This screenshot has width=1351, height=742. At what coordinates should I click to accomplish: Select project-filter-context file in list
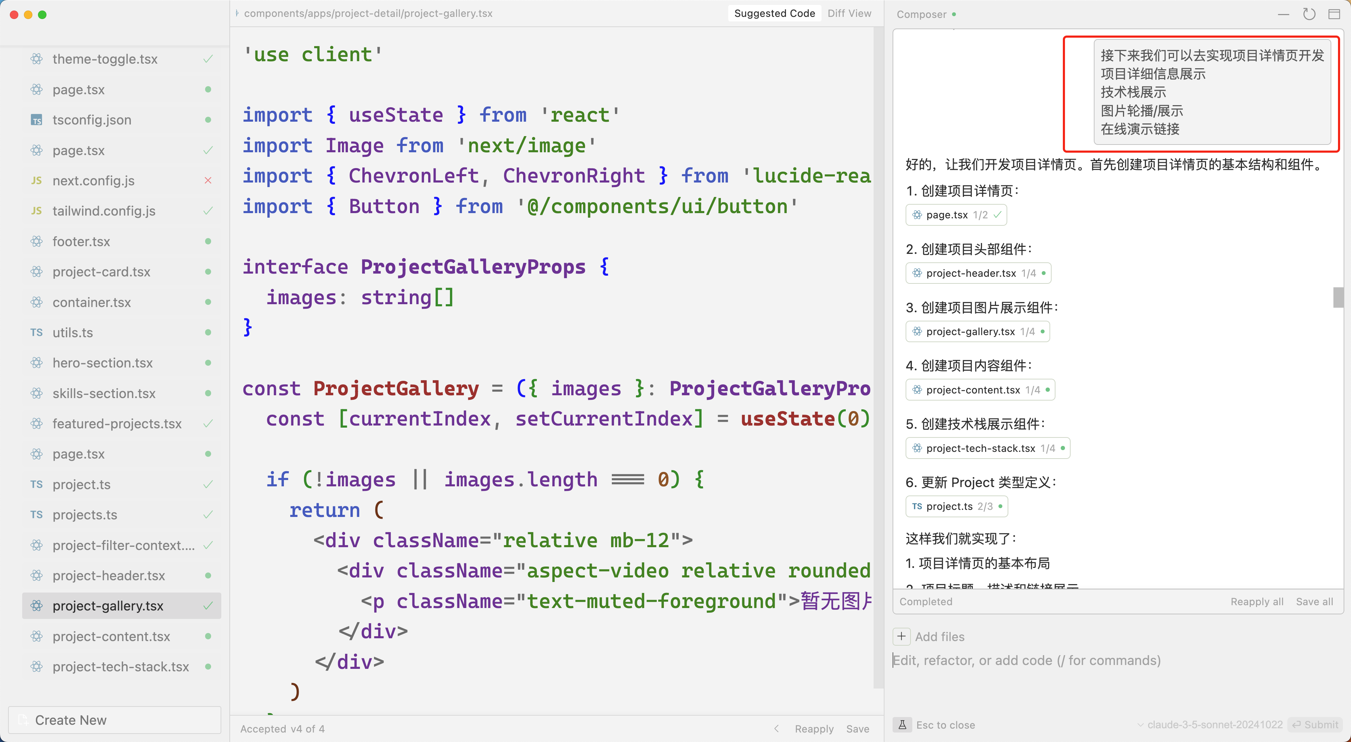click(x=121, y=545)
